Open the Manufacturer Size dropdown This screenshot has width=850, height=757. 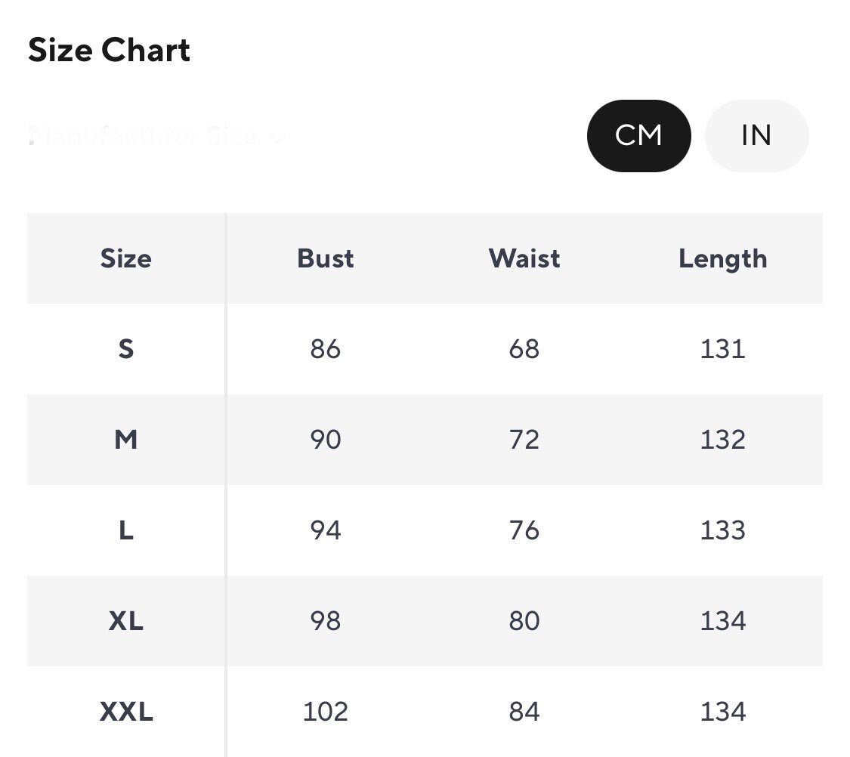[144, 137]
